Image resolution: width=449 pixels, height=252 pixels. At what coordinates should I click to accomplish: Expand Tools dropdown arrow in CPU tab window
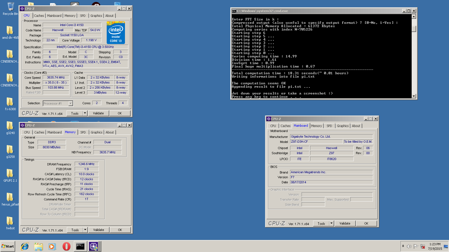tap(85, 113)
